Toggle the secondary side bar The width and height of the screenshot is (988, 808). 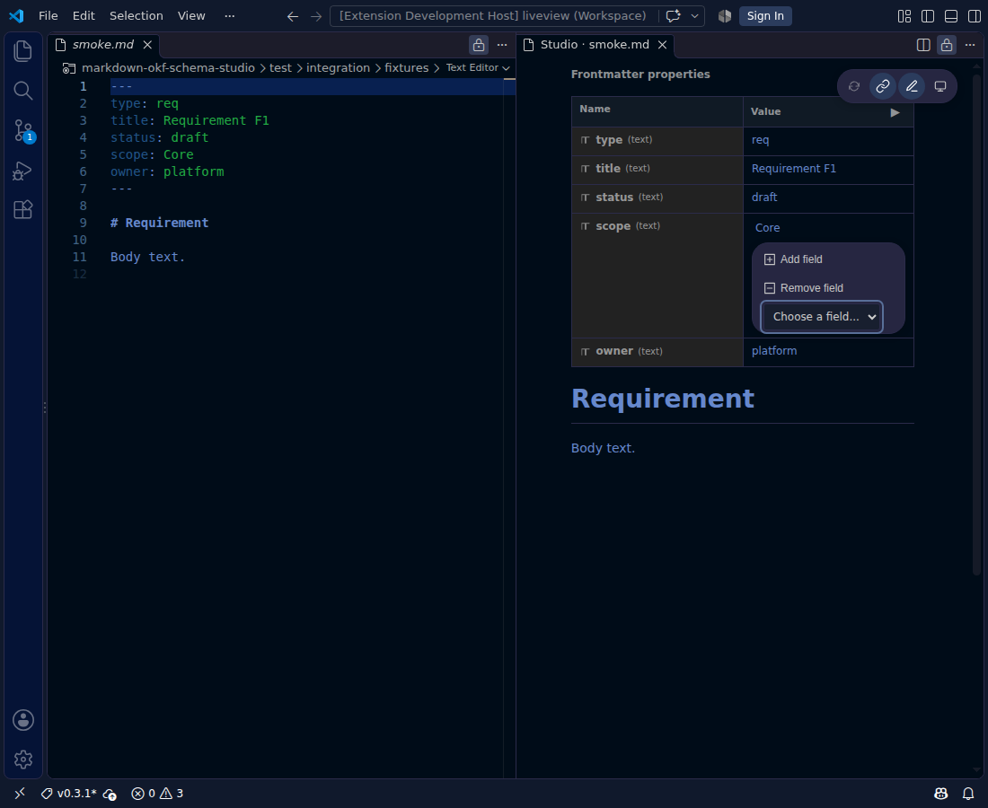[x=975, y=16]
